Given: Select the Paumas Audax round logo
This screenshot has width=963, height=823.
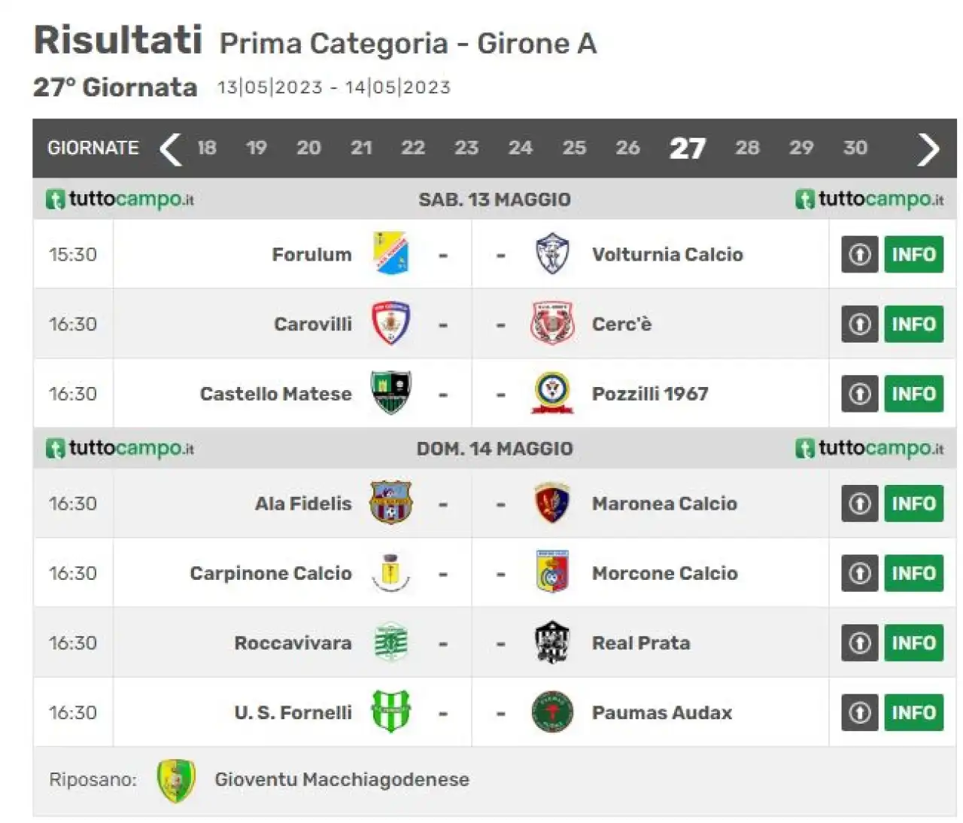Looking at the screenshot, I should coord(552,712).
